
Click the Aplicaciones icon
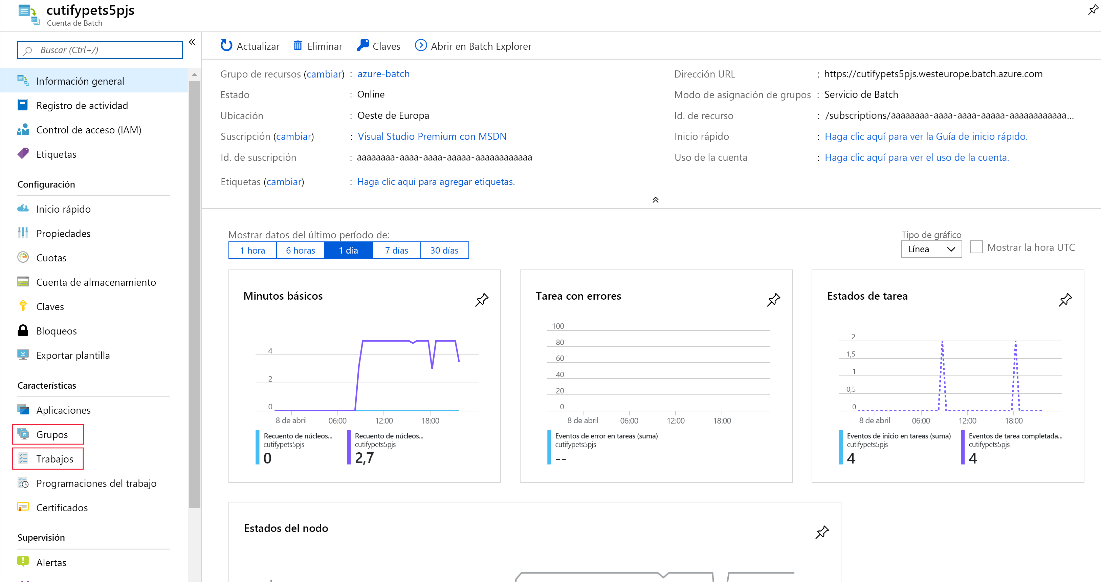(23, 410)
